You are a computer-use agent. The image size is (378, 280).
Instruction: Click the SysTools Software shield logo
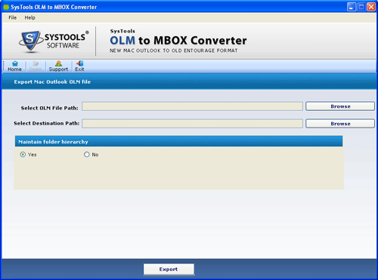click(30, 42)
